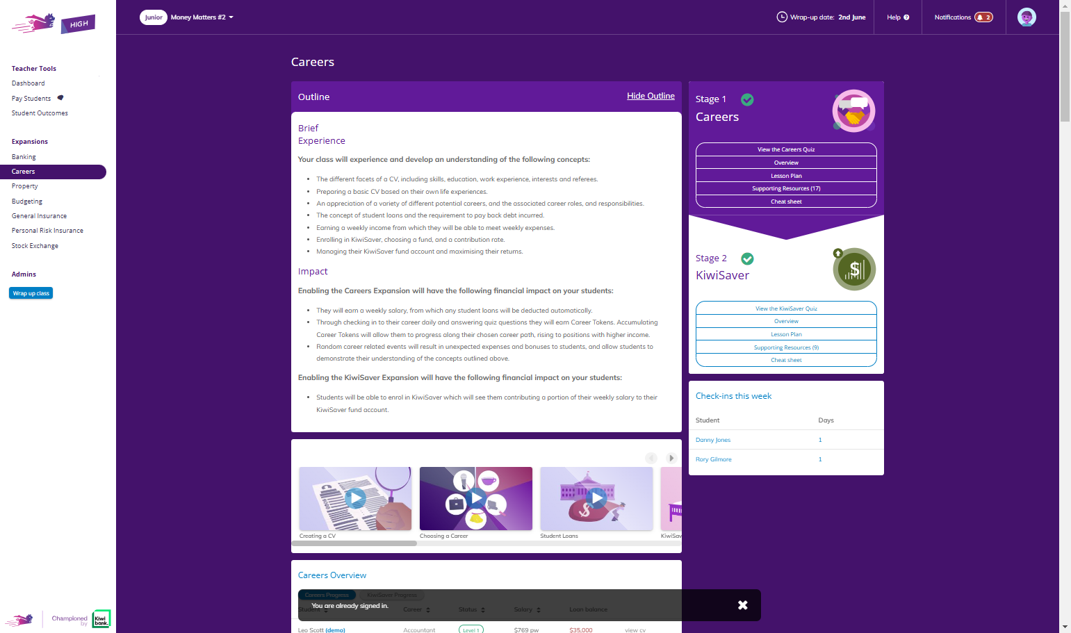Open Stock Exchange expansion in sidebar
This screenshot has width=1071, height=633.
(35, 246)
